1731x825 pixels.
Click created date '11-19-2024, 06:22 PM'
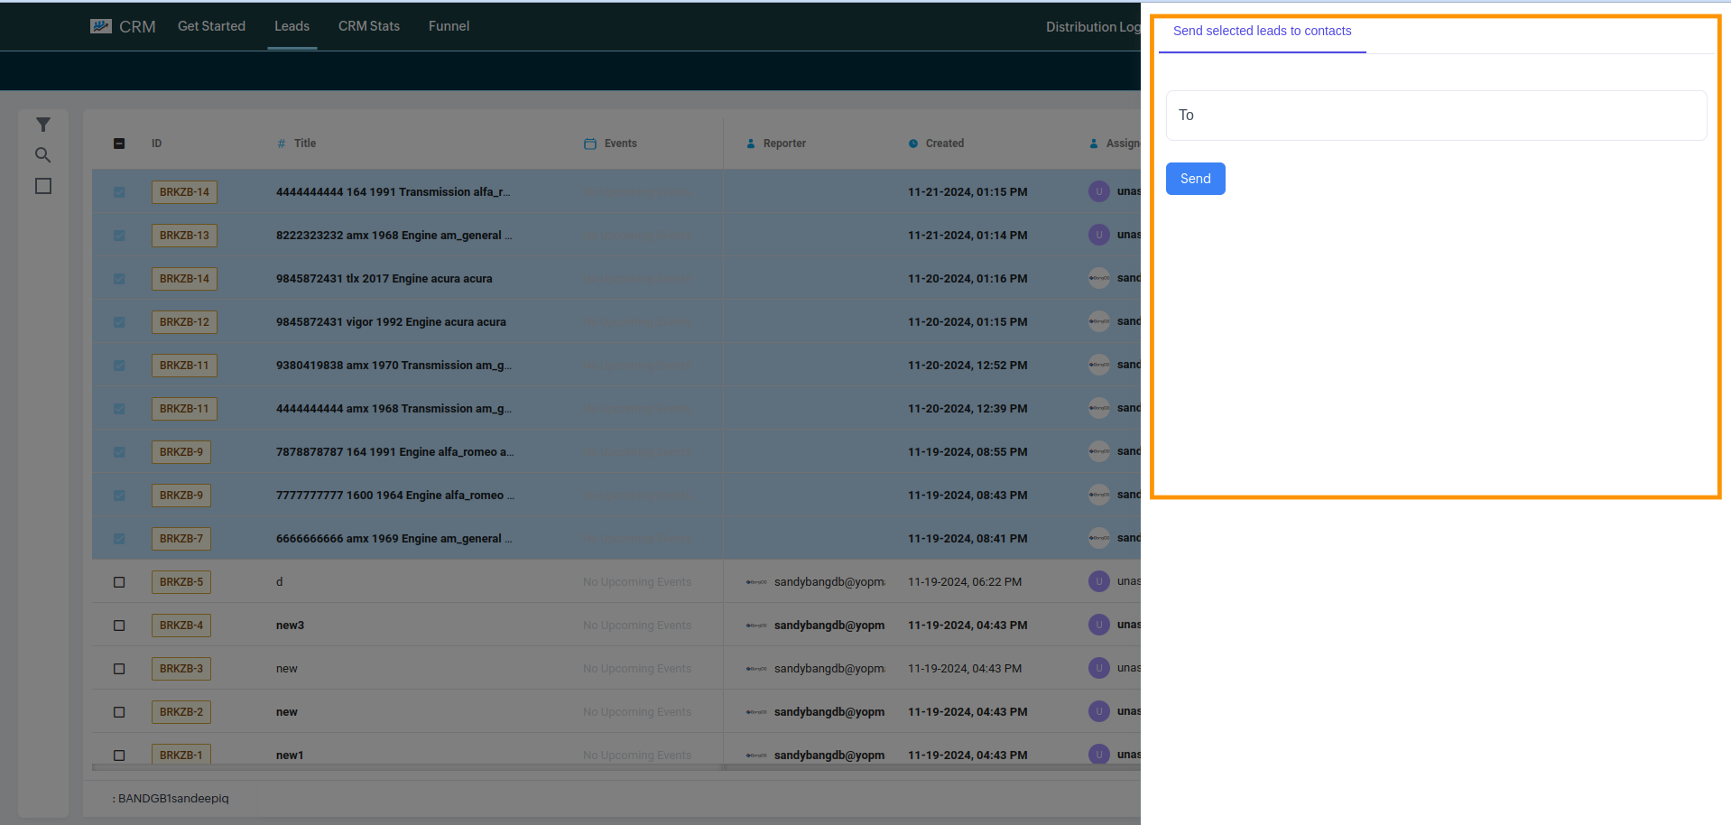pos(965,582)
